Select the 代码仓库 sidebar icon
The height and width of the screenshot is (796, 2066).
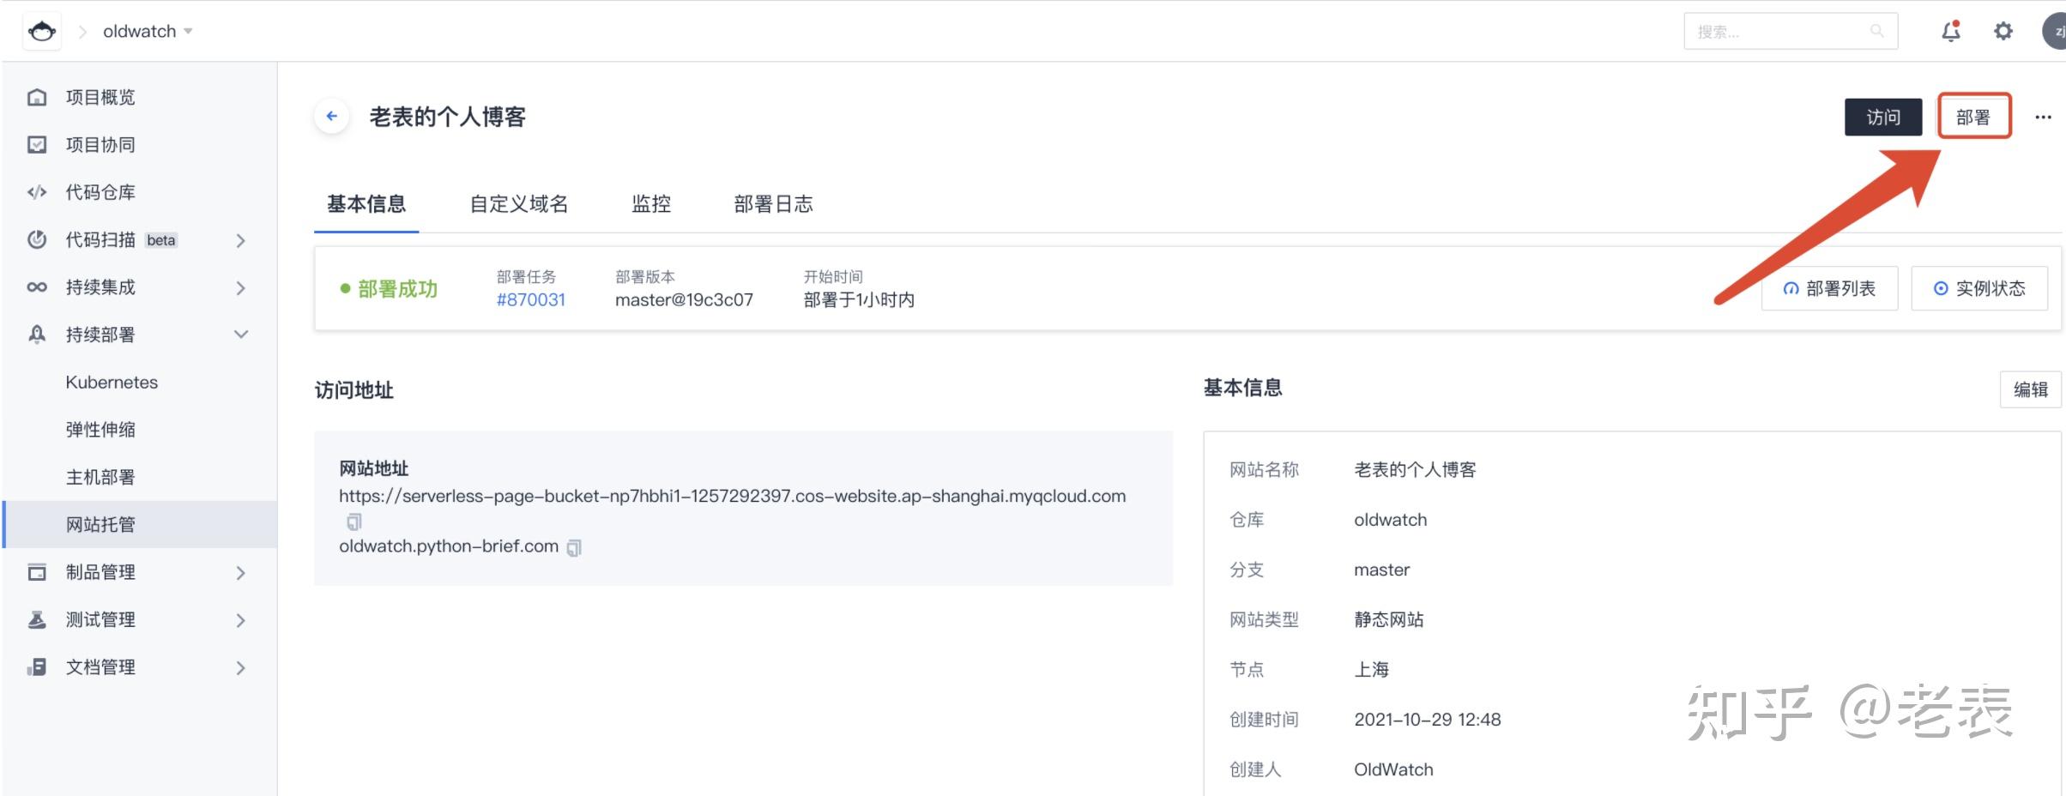click(37, 191)
